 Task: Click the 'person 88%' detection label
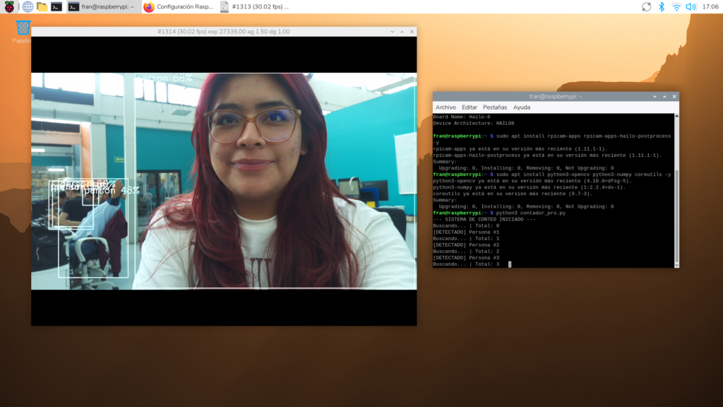tap(164, 78)
